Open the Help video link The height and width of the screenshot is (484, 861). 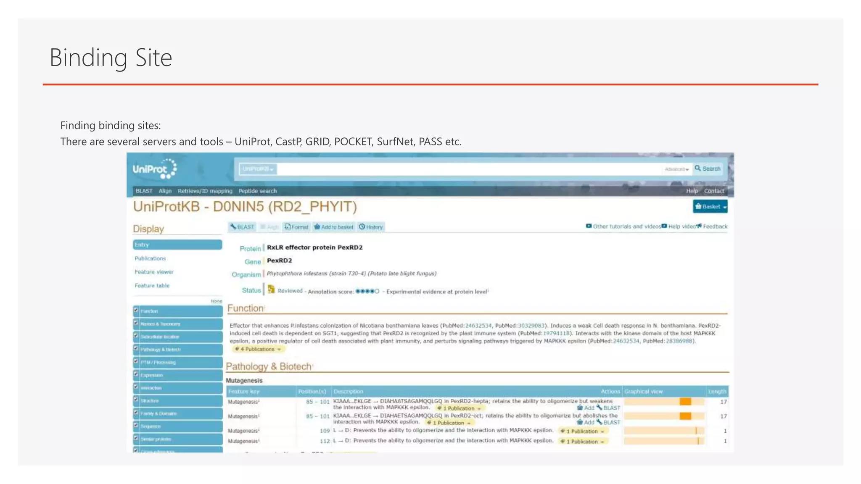click(678, 226)
